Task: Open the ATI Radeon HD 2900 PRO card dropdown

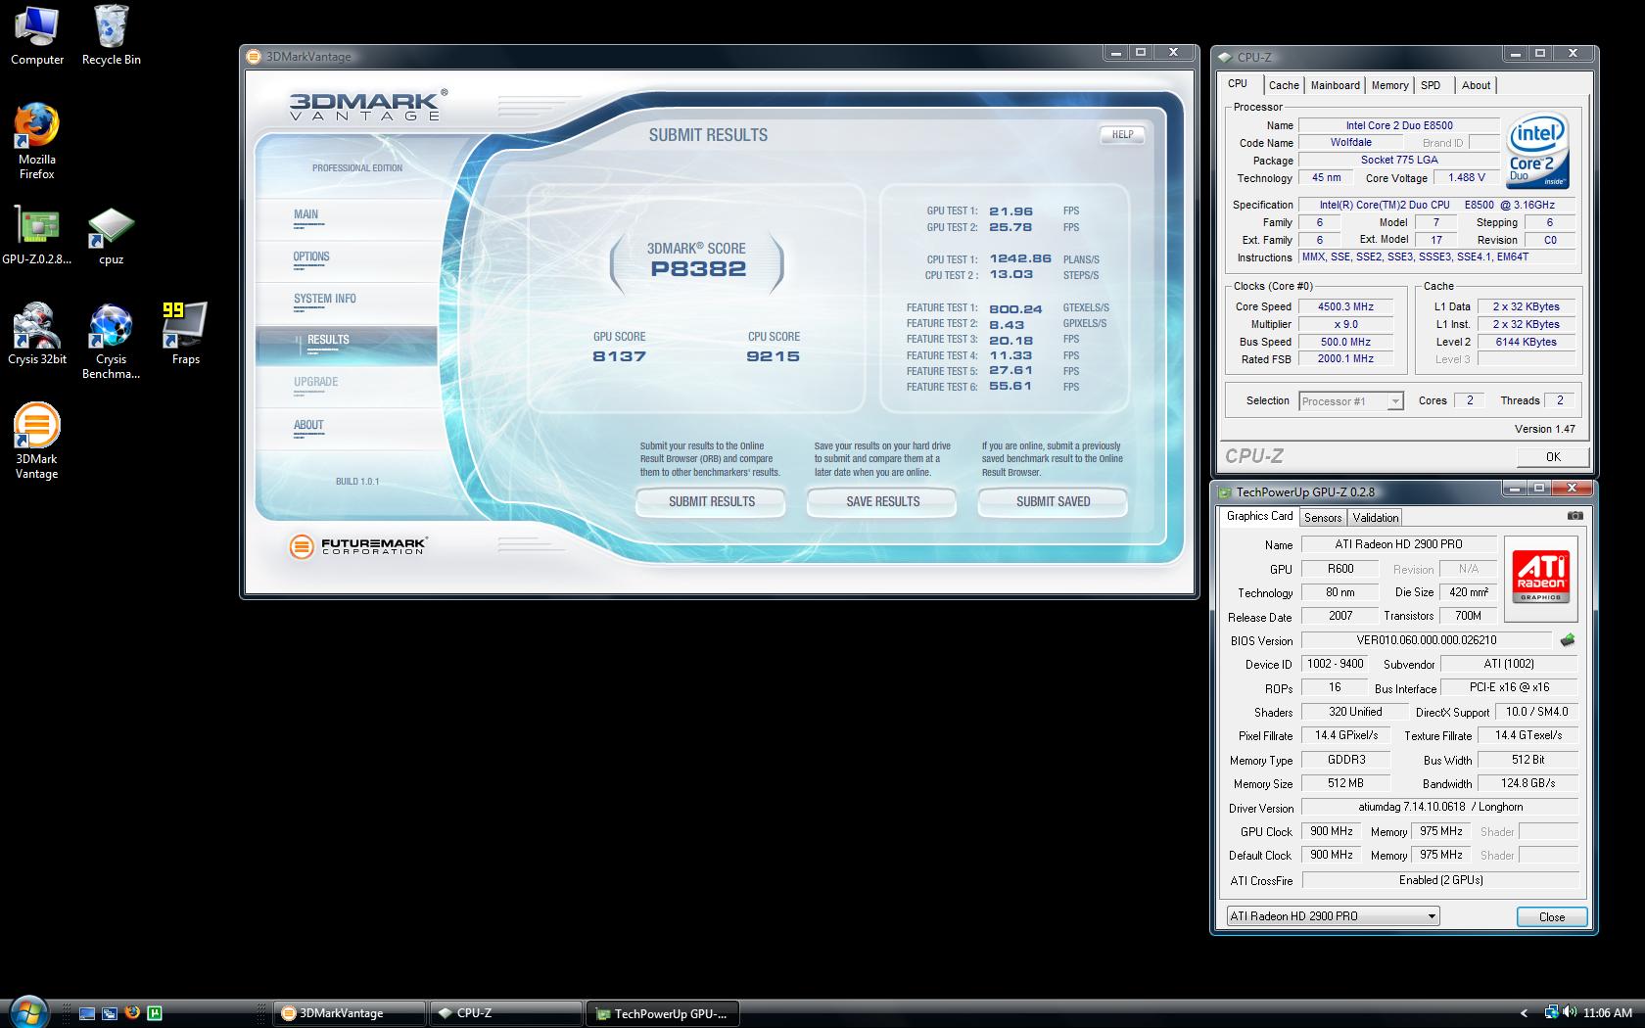Action: pos(1333,916)
